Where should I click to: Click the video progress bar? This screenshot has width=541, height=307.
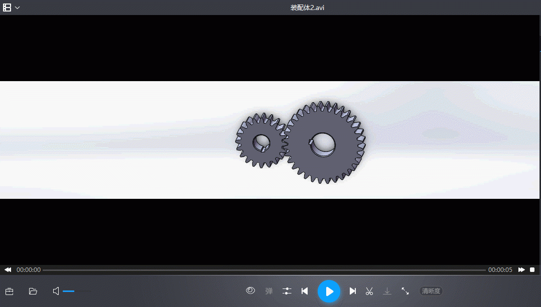point(266,269)
